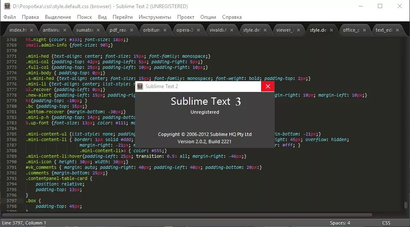The height and width of the screenshot is (227, 410).
Task: Click the Copyright 2006-2012 Sublime HQ text
Action: [205, 134]
